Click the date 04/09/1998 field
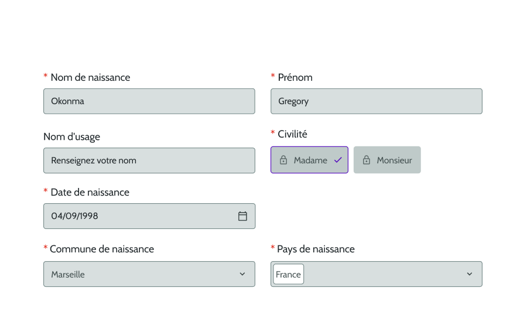Viewport: 527px width, 322px height. [149, 216]
